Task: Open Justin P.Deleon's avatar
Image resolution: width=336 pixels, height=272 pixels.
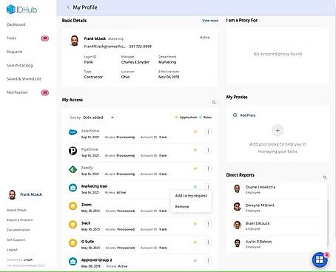Action: (x=237, y=243)
